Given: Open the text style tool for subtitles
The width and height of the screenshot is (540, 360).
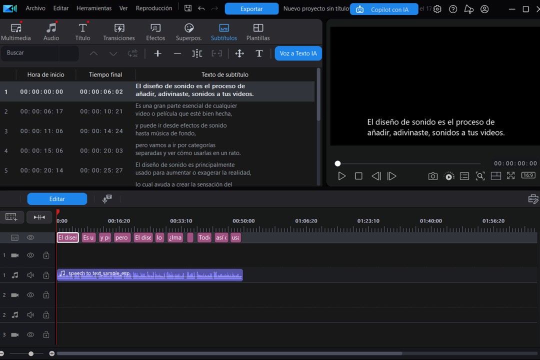Looking at the screenshot, I should point(259,53).
